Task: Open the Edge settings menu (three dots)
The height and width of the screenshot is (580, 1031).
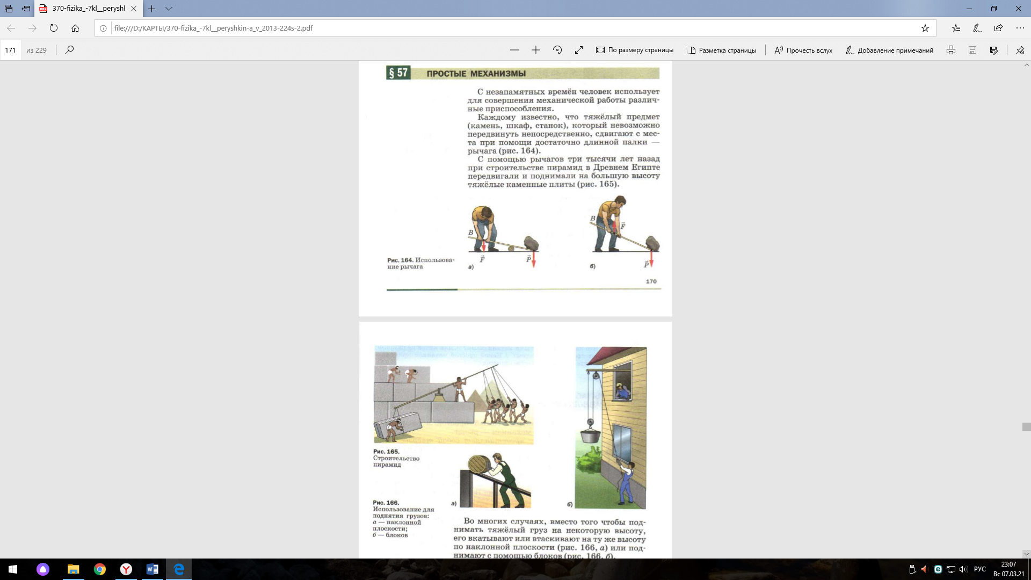Action: [x=1020, y=28]
